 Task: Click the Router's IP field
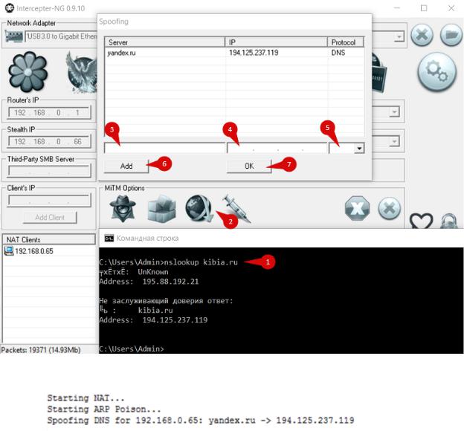tap(49, 112)
